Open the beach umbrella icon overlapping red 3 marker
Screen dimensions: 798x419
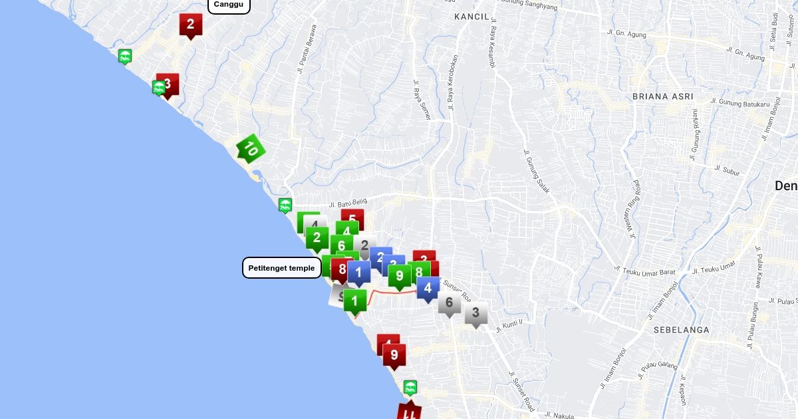pyautogui.click(x=158, y=88)
